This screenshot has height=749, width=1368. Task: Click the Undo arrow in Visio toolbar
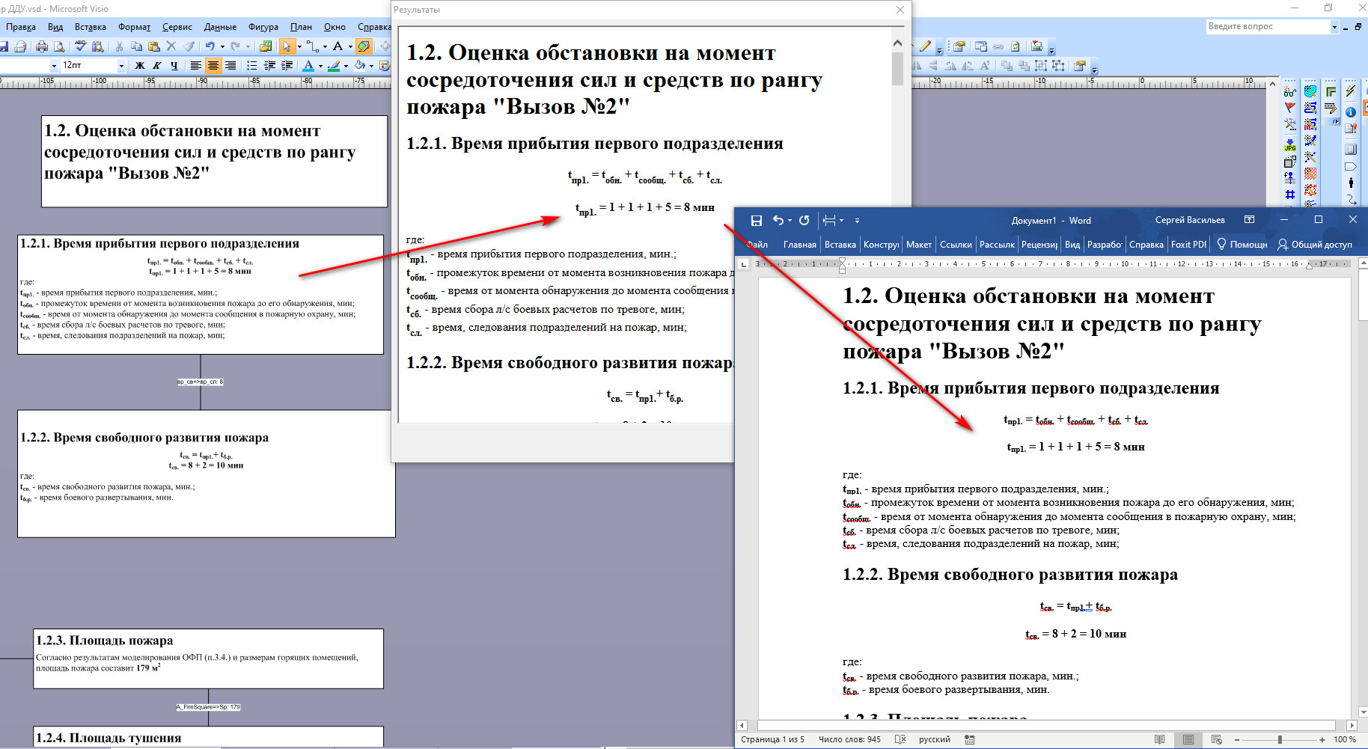pos(210,46)
